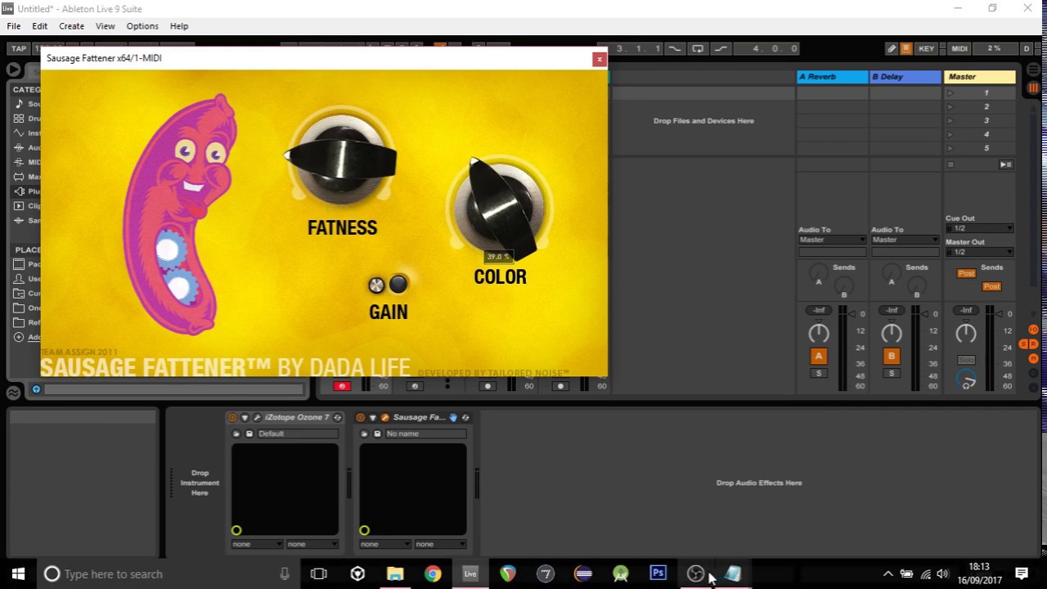The width and height of the screenshot is (1047, 589).
Task: Open plug-in edit wrench on iZotope Ozone 7
Action: [x=257, y=417]
